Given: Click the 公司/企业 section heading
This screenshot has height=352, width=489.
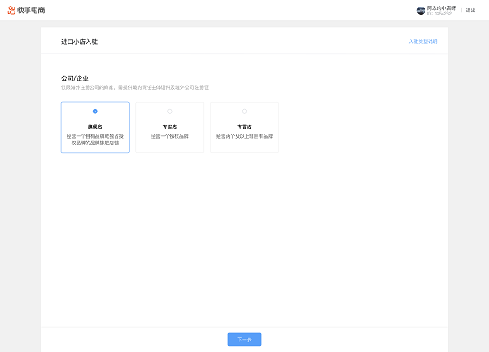Looking at the screenshot, I should tap(74, 78).
